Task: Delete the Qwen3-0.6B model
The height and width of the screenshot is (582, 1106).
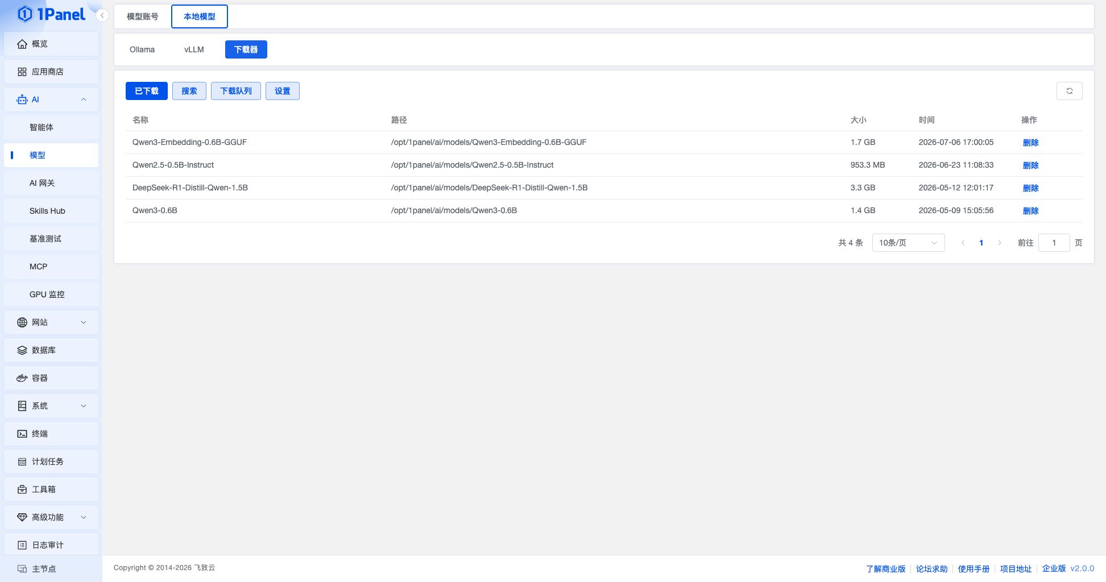Action: click(1030, 211)
